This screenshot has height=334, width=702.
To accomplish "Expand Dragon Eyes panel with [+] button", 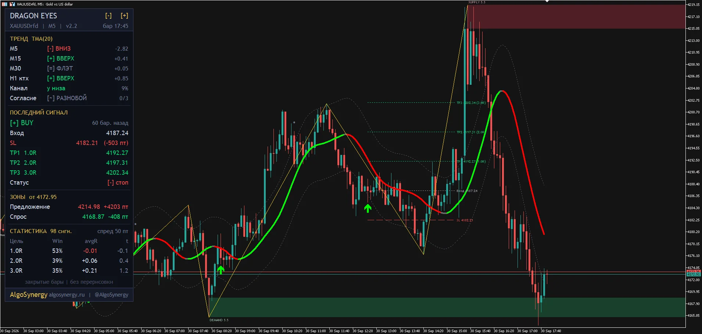I will pyautogui.click(x=125, y=16).
